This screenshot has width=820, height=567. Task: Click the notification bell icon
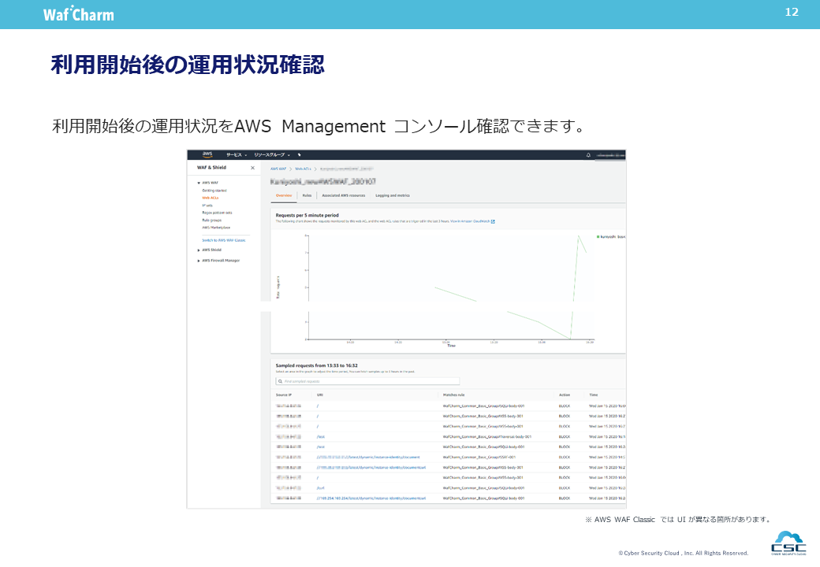588,155
